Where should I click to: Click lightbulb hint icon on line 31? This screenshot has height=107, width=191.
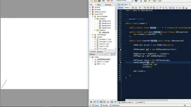[x=120, y=50]
